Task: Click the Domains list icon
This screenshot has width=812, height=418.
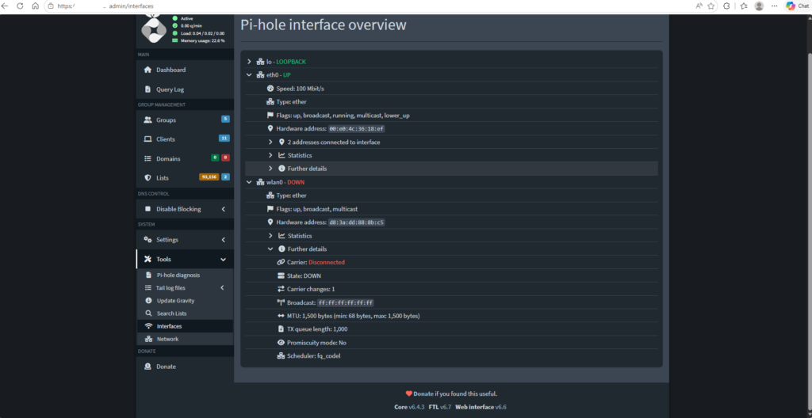Action: click(147, 159)
